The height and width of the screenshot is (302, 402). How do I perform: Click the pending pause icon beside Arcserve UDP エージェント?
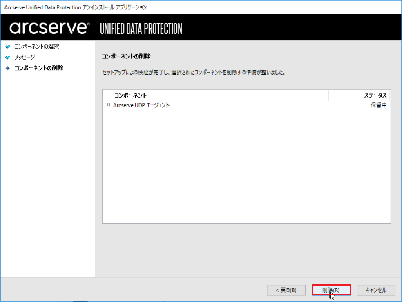(108, 105)
